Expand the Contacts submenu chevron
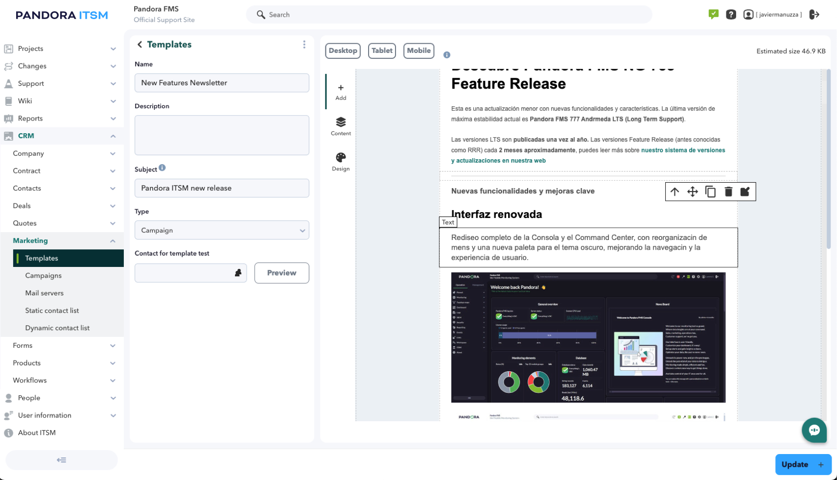The height and width of the screenshot is (480, 837). point(113,189)
